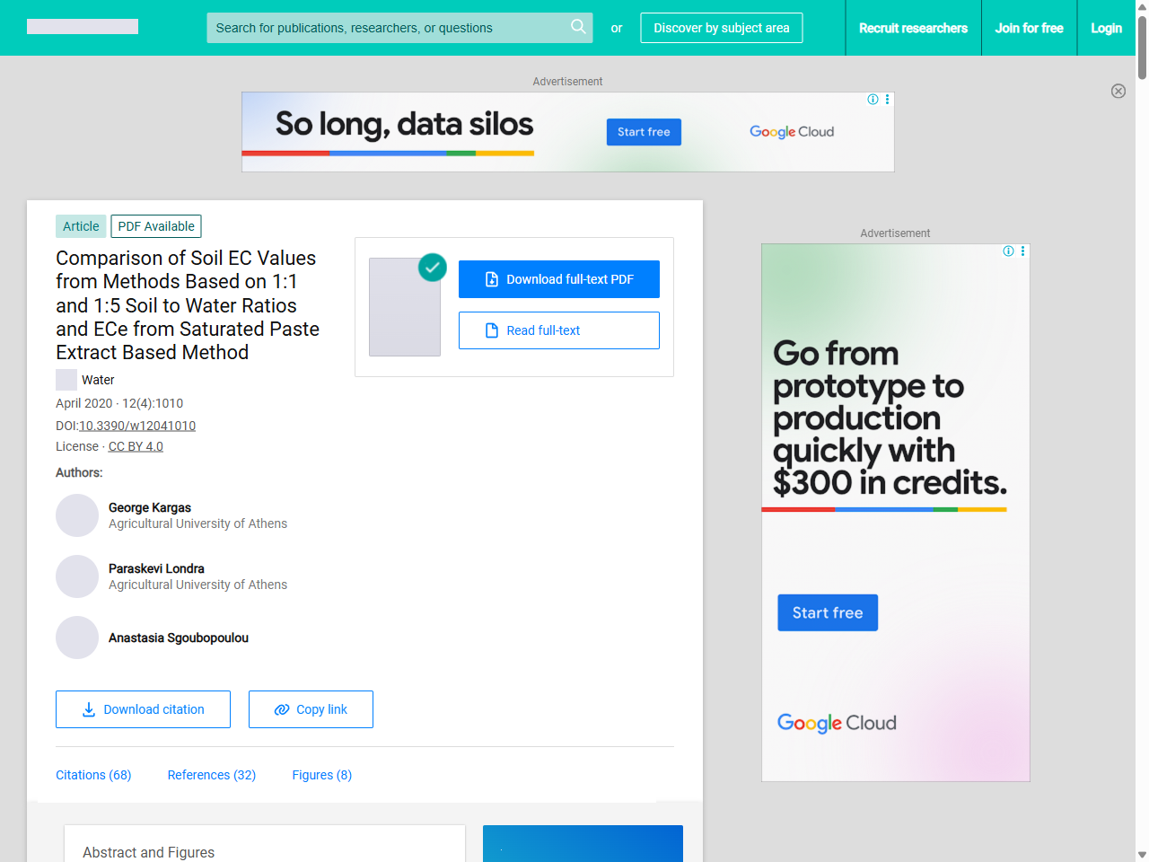1149x862 pixels.
Task: Show the Figures (8) tab
Action: pyautogui.click(x=321, y=775)
